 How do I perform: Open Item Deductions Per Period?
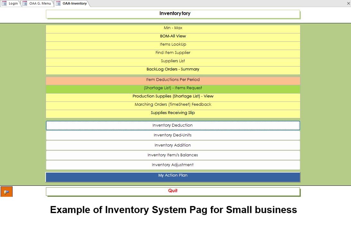(173, 80)
